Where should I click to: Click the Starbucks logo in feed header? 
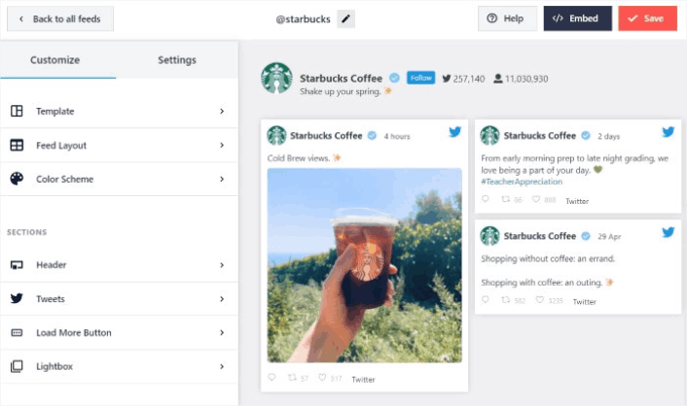276,78
